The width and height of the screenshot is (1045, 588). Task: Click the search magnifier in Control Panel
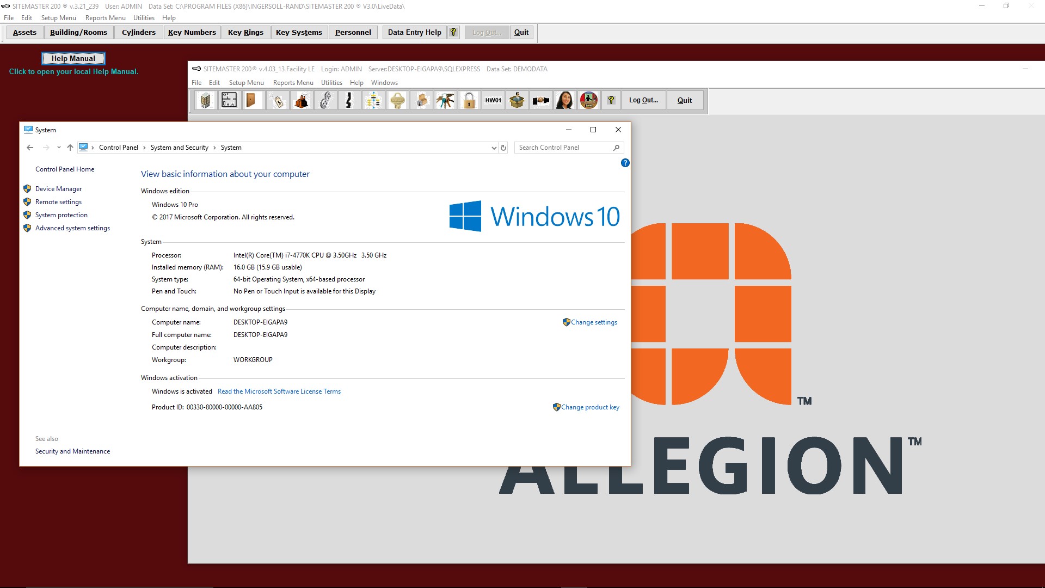point(616,148)
